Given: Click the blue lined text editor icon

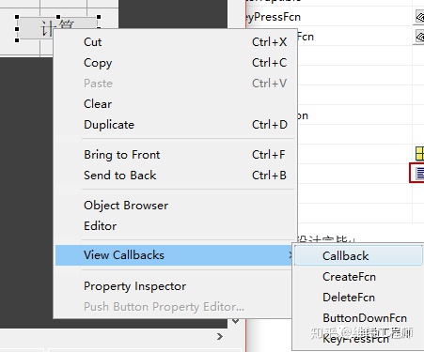Looking at the screenshot, I should click(x=419, y=173).
